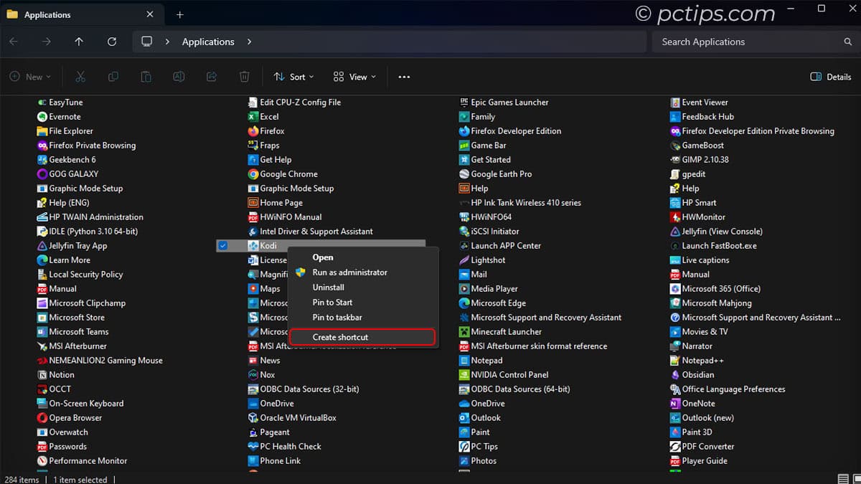
Task: Cut the selected Kodi item
Action: (80, 76)
